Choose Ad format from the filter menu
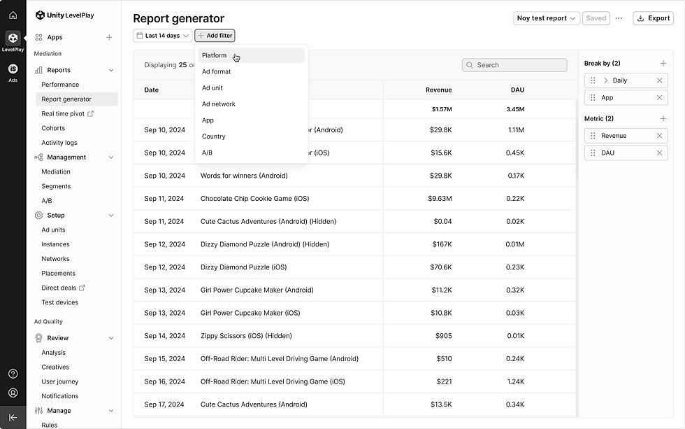The image size is (685, 429). click(251, 71)
